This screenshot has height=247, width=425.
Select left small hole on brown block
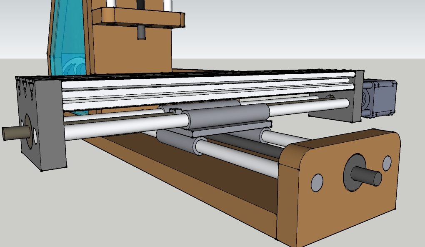point(317,183)
